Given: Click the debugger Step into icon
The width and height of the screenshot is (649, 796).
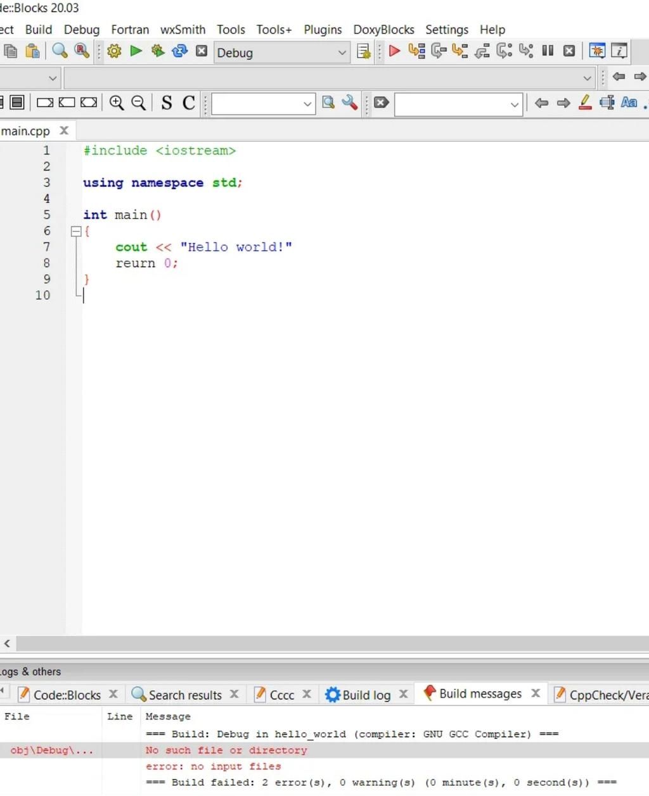Looking at the screenshot, I should 460,51.
